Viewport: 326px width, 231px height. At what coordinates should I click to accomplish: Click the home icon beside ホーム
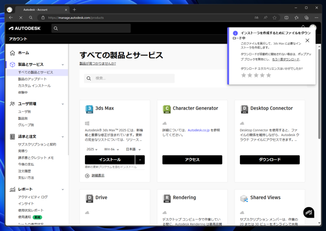[12, 53]
